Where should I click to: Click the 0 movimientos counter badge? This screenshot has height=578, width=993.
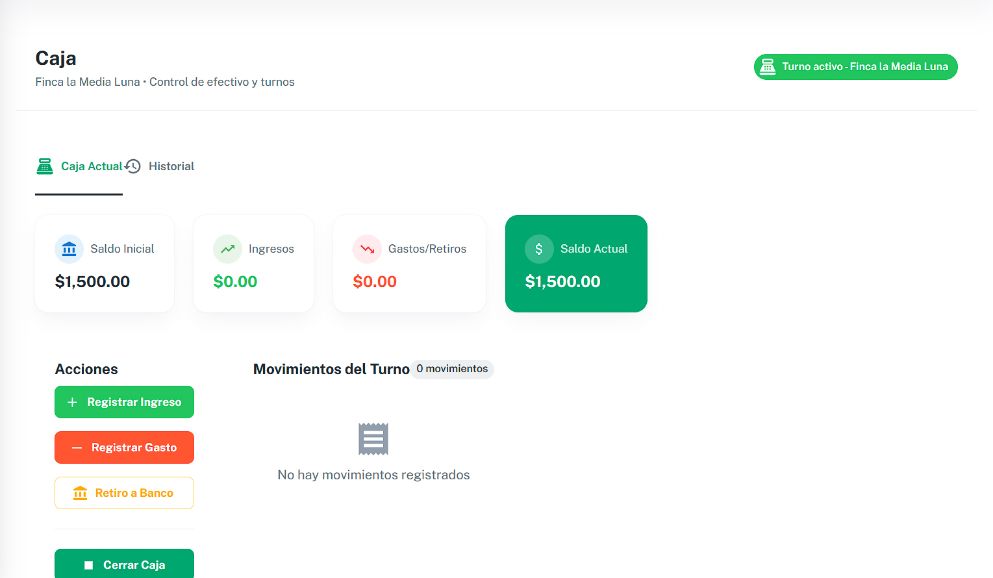click(x=452, y=369)
